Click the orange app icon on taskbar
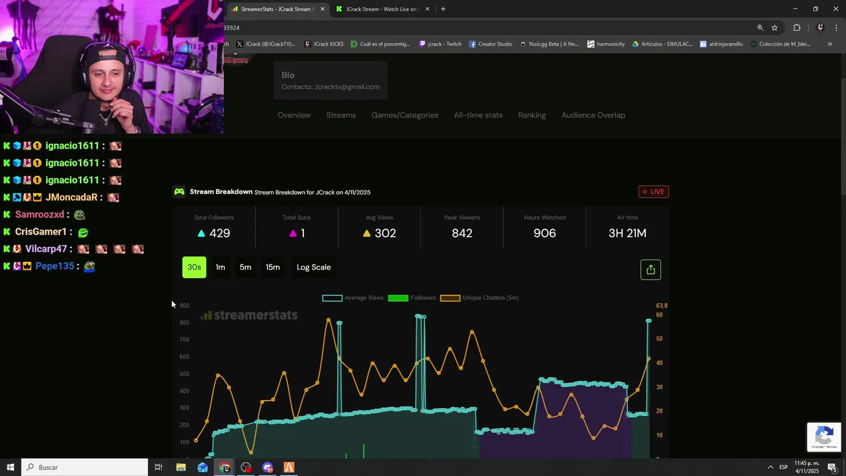This screenshot has width=846, height=476. pyautogui.click(x=289, y=467)
